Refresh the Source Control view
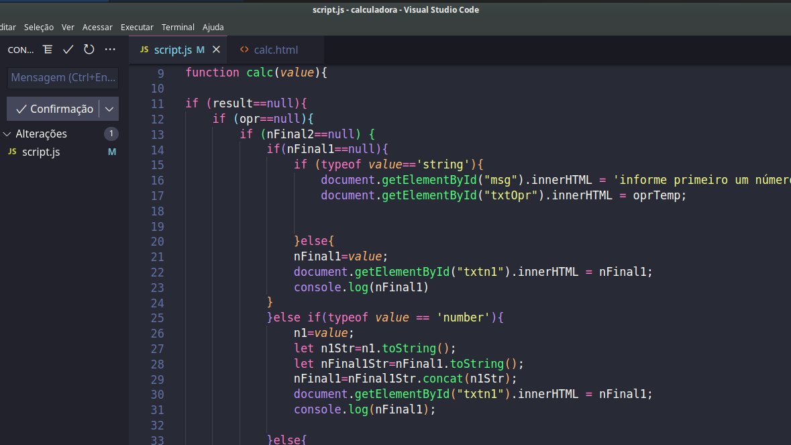The width and height of the screenshot is (791, 445). (x=88, y=48)
